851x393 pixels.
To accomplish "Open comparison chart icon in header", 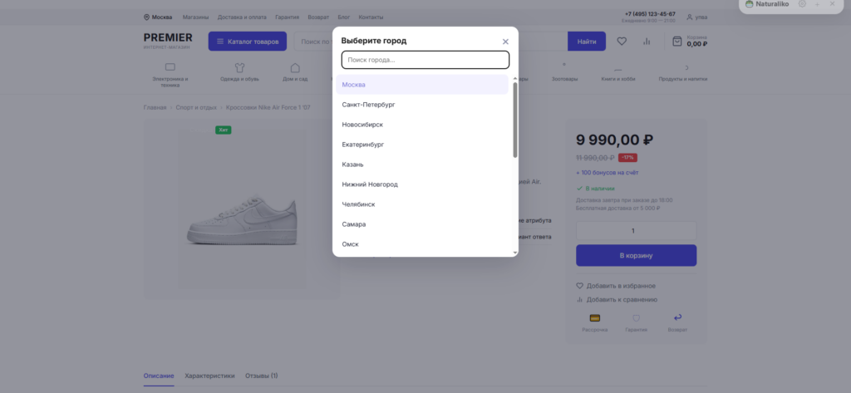I will coord(647,42).
